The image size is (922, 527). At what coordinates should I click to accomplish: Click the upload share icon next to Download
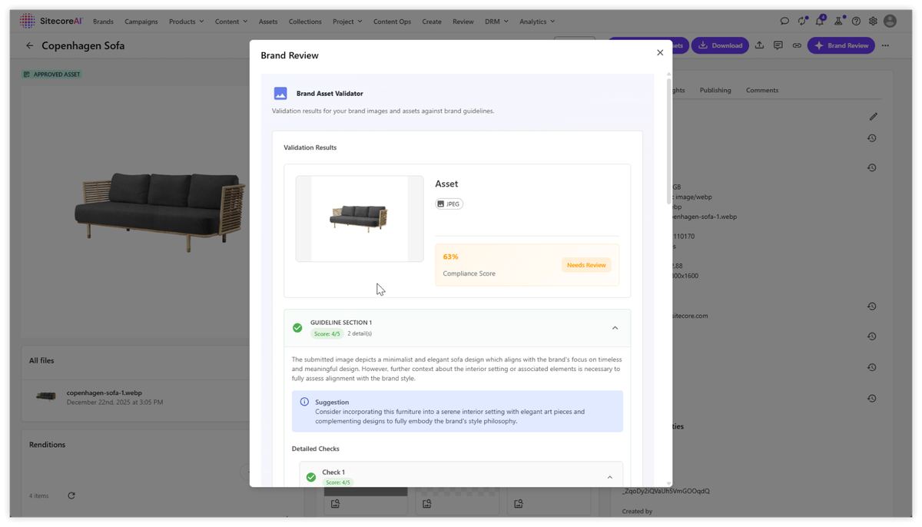759,45
